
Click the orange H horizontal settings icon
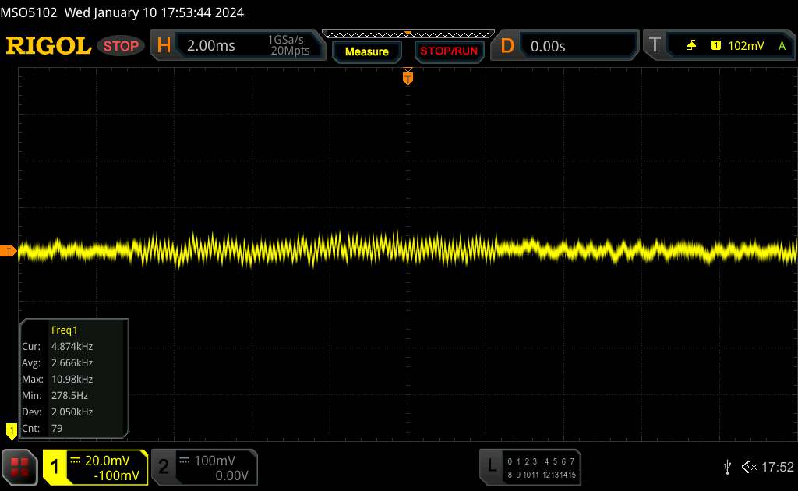pos(164,46)
